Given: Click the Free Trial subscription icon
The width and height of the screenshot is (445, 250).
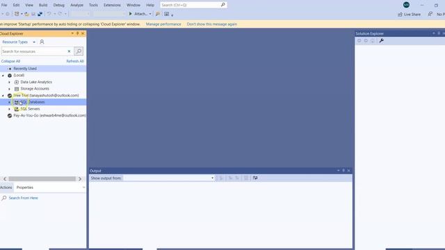Looking at the screenshot, I should tap(10, 96).
